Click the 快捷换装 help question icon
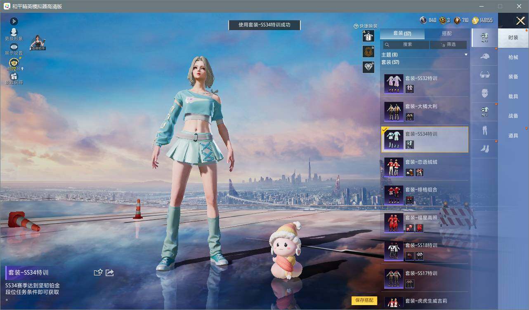The image size is (529, 310). click(x=356, y=26)
